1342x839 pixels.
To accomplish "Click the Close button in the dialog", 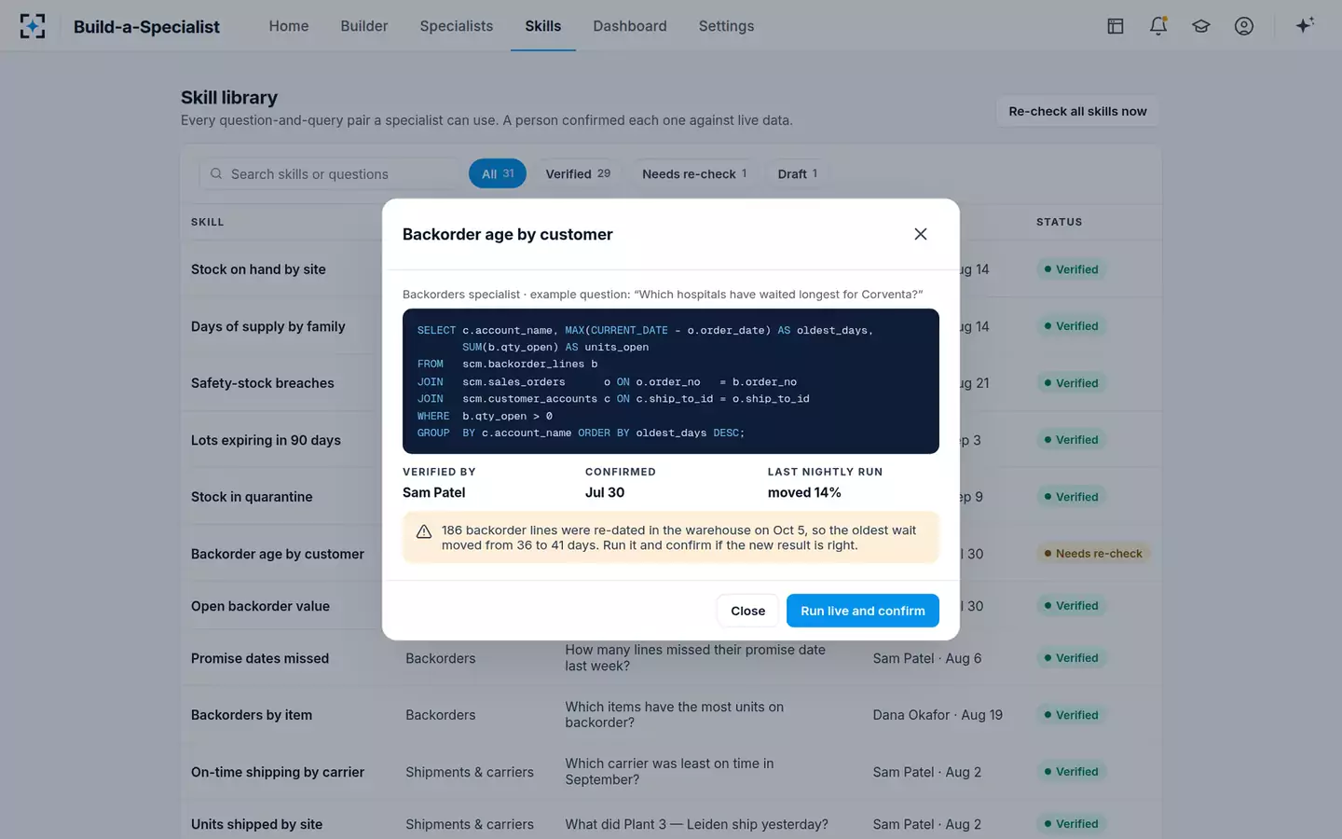I will tap(747, 611).
